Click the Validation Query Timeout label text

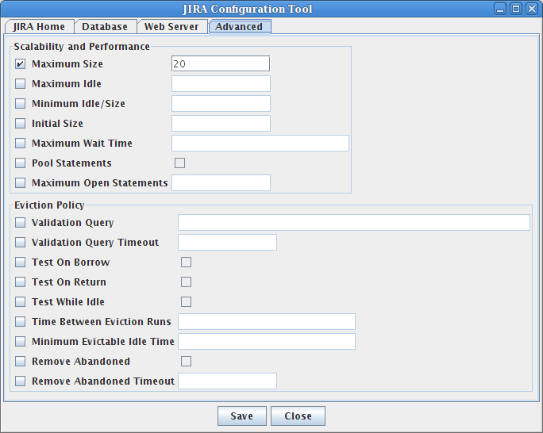point(95,243)
